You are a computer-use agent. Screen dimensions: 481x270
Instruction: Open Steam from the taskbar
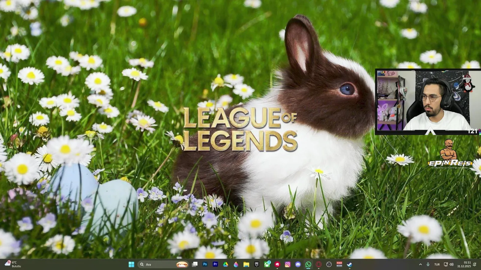coord(349,264)
